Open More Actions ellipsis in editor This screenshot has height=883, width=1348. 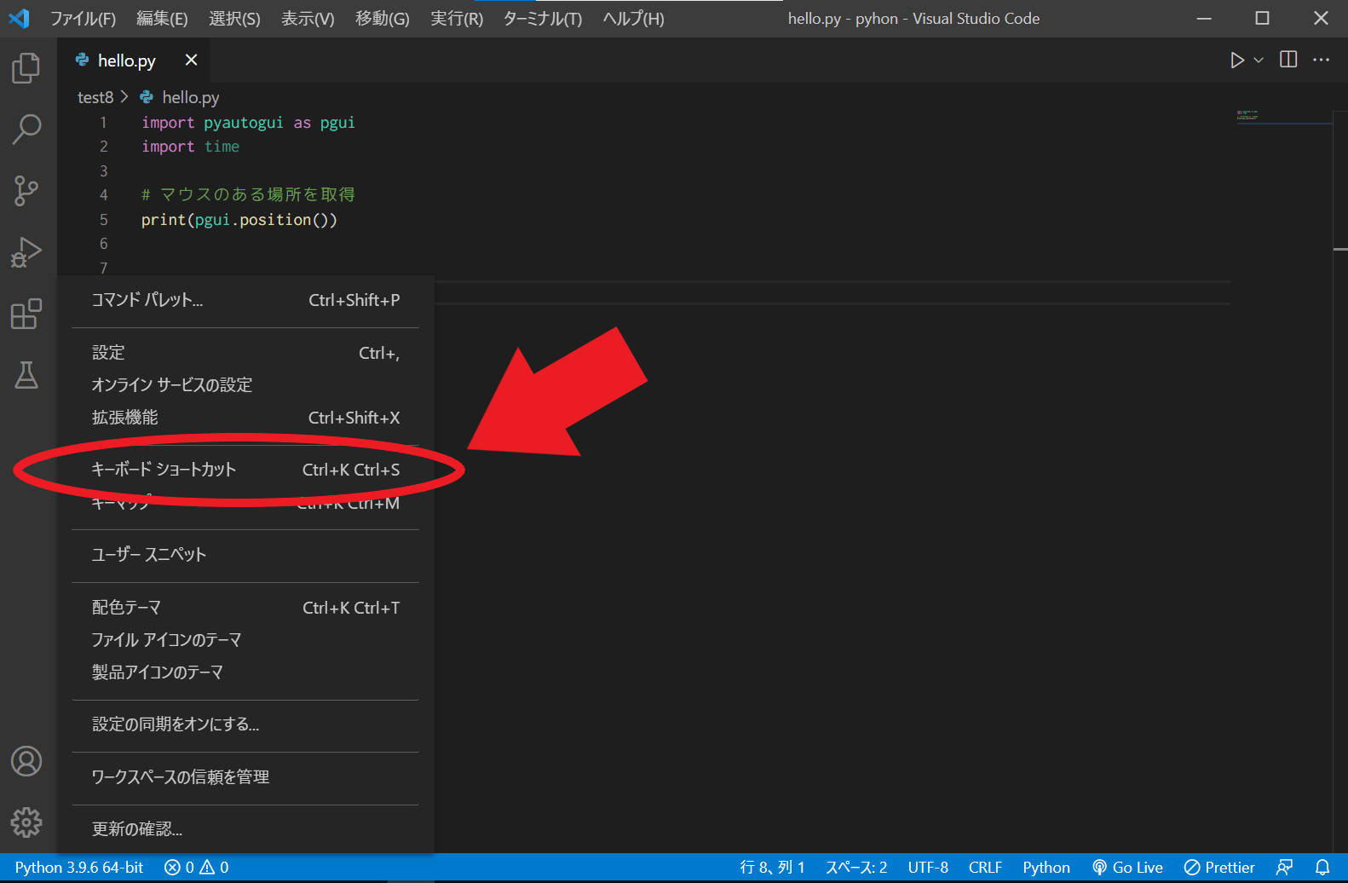click(1321, 60)
